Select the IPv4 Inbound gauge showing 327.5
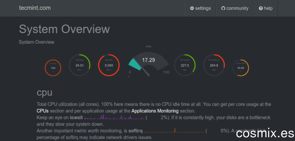 pyautogui.click(x=185, y=65)
